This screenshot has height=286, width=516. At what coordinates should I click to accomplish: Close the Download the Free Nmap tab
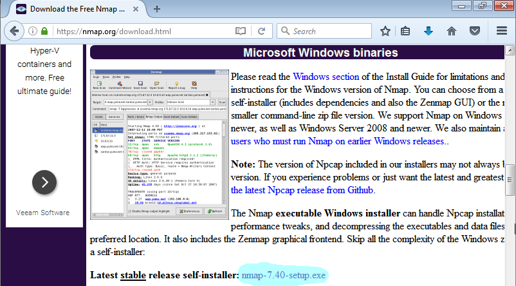(x=136, y=9)
